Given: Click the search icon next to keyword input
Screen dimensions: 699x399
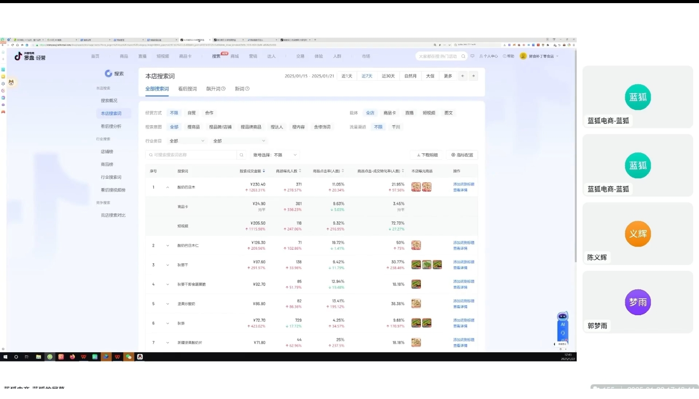Looking at the screenshot, I should 241,155.
